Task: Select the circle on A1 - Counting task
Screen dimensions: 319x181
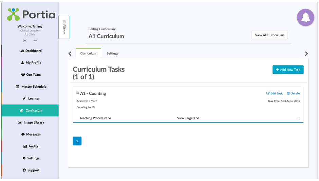Action: click(x=298, y=119)
